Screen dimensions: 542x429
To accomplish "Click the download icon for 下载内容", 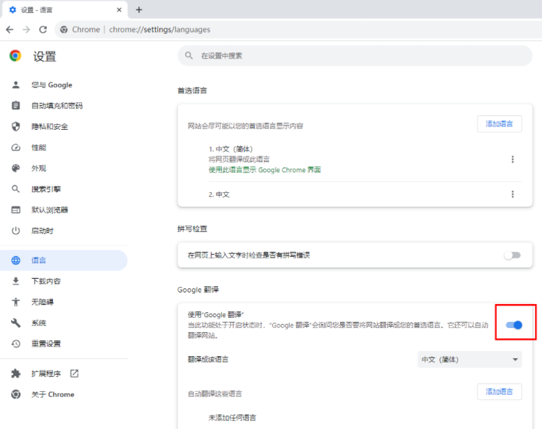I will (16, 281).
